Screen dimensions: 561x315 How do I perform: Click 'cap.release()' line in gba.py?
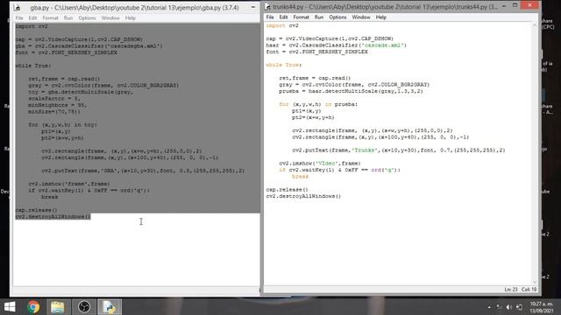pos(36,210)
